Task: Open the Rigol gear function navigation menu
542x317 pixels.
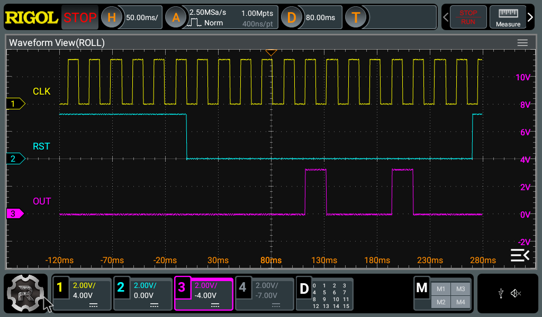Action: click(x=25, y=294)
